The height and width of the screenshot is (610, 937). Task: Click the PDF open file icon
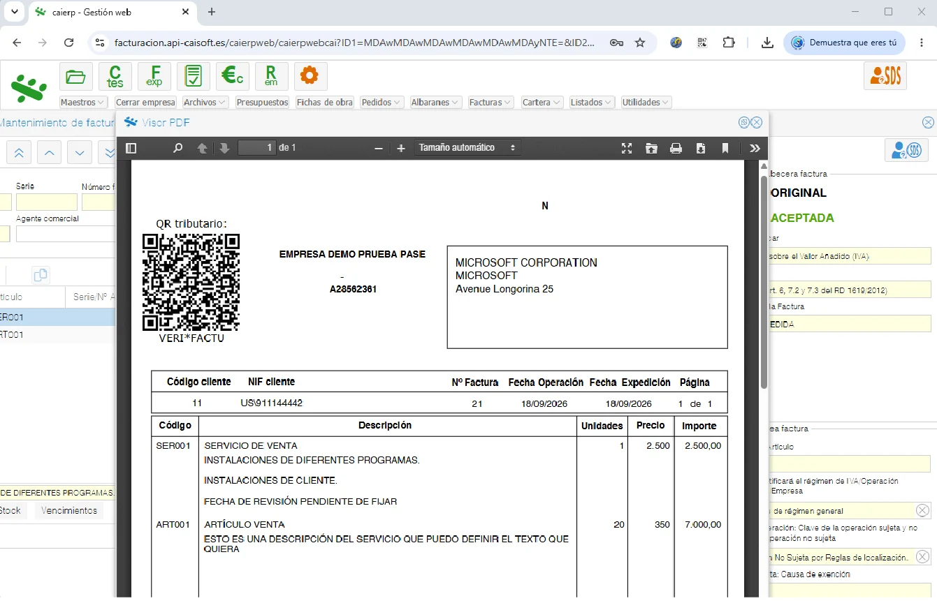(x=651, y=148)
